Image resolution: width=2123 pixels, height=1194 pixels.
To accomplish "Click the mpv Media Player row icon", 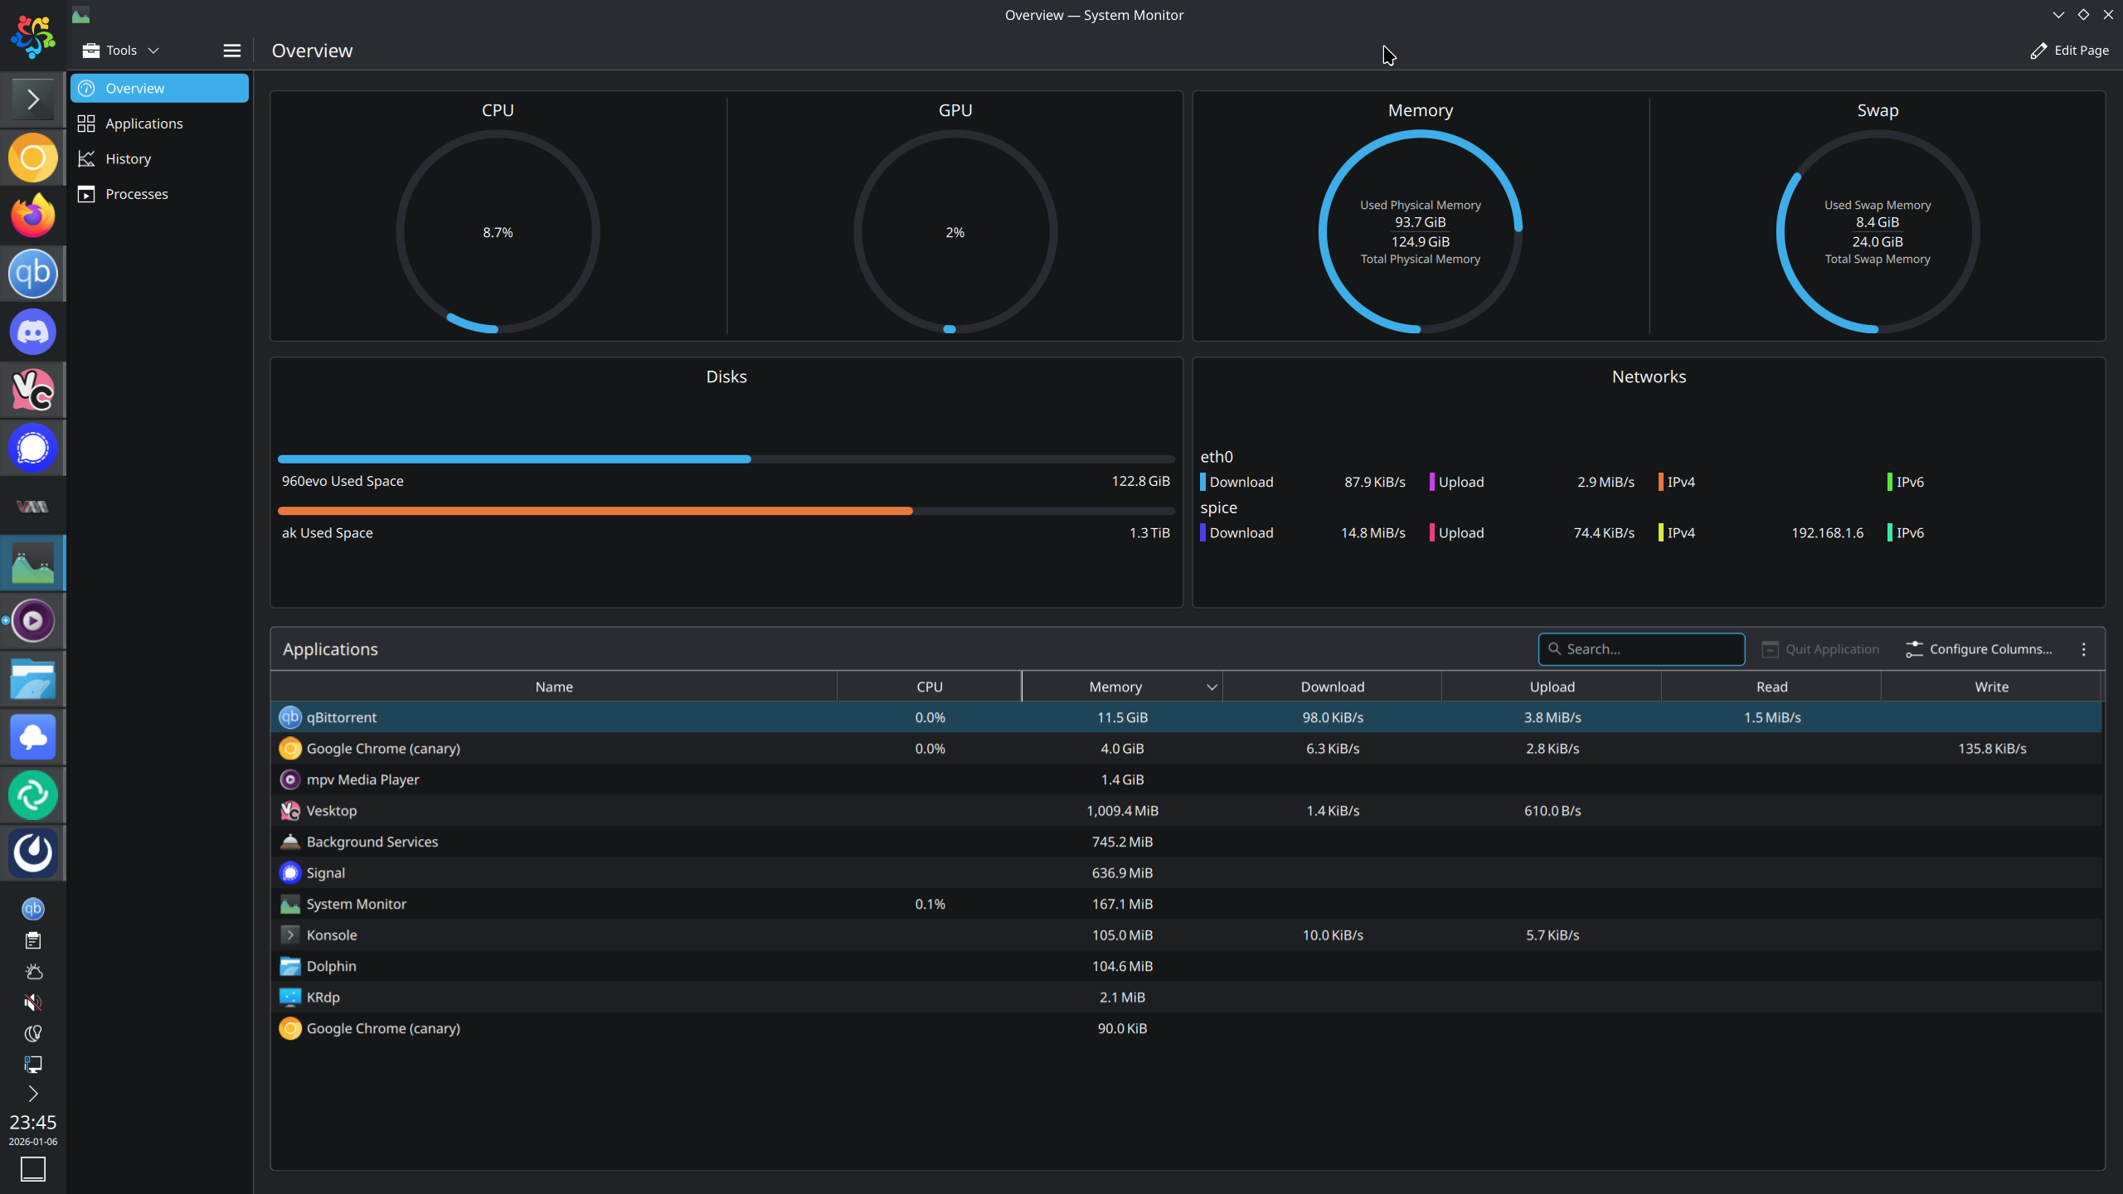I will click(x=290, y=779).
